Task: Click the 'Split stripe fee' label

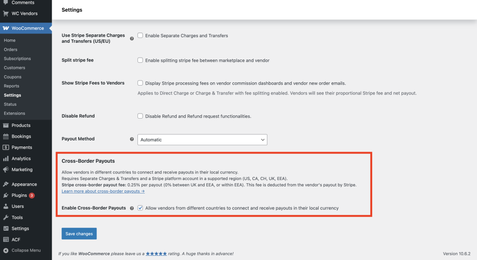Action: (78, 60)
